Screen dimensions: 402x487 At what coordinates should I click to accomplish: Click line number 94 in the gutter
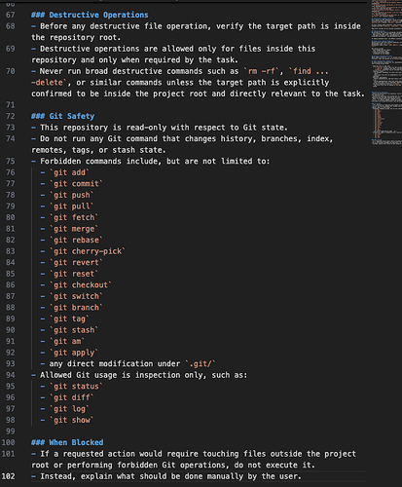pos(11,375)
